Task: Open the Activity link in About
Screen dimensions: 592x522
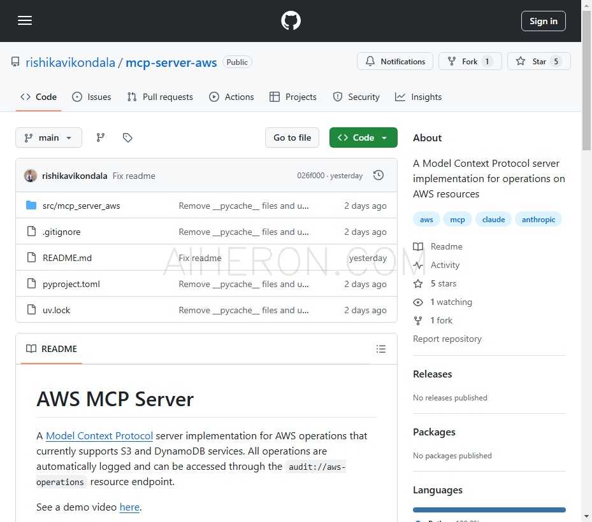Action: click(x=437, y=265)
